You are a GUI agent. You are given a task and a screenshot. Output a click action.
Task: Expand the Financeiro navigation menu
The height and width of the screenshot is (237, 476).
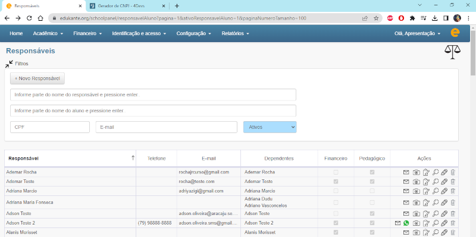(x=87, y=33)
